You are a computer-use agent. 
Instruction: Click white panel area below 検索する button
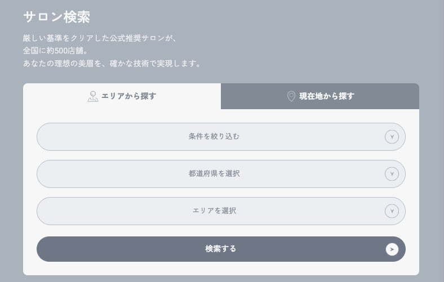tap(221, 268)
